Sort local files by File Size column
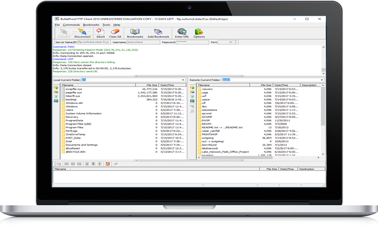Viewport: 378px width, 228px height. point(147,85)
